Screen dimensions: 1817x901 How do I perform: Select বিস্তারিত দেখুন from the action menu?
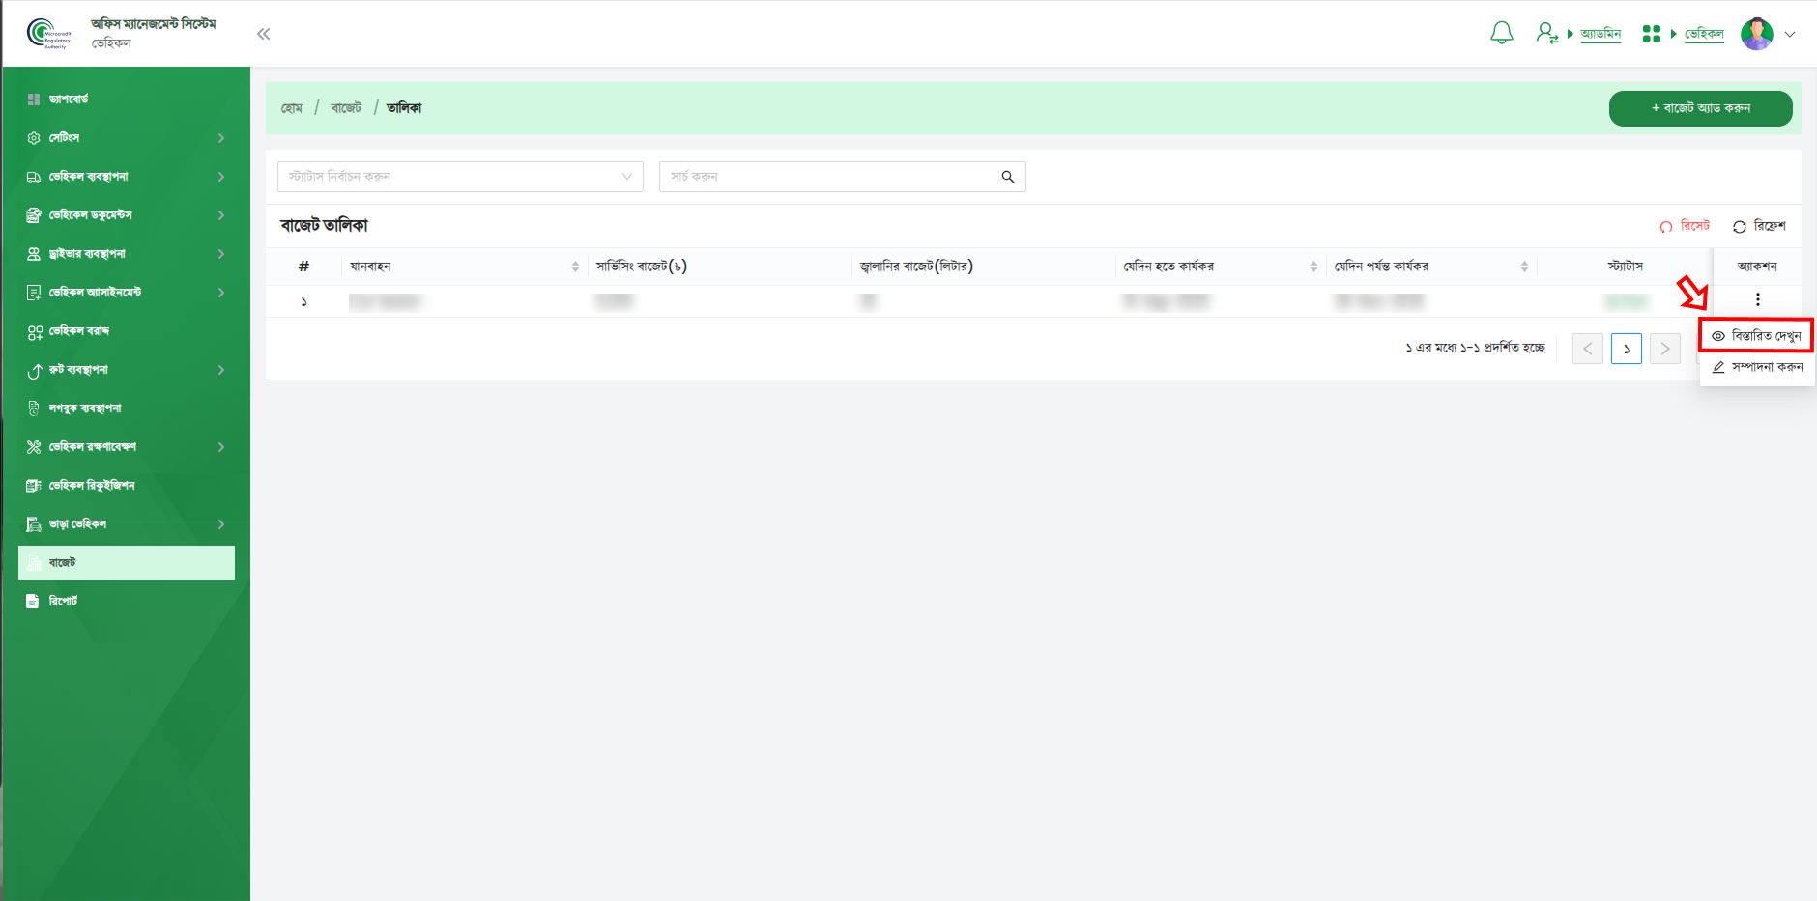(1756, 336)
